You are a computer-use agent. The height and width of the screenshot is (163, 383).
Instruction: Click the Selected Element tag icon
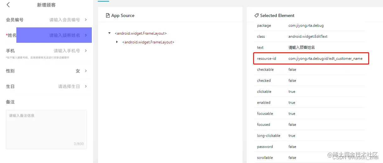click(x=257, y=15)
